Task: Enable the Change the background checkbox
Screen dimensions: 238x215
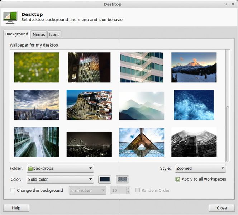Action: [13, 191]
